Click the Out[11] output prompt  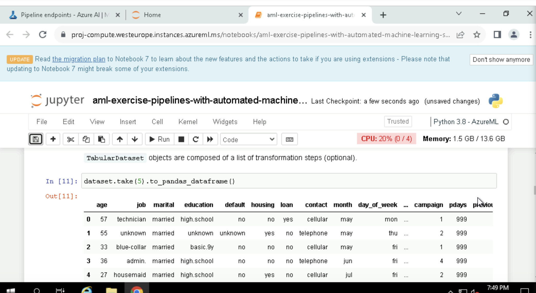pyautogui.click(x=61, y=196)
